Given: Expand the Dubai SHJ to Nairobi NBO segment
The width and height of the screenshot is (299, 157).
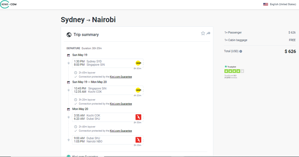Looking at the screenshot, I should [x=108, y=140].
